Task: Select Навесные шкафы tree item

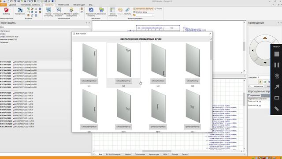Action: pyautogui.click(x=9, y=39)
